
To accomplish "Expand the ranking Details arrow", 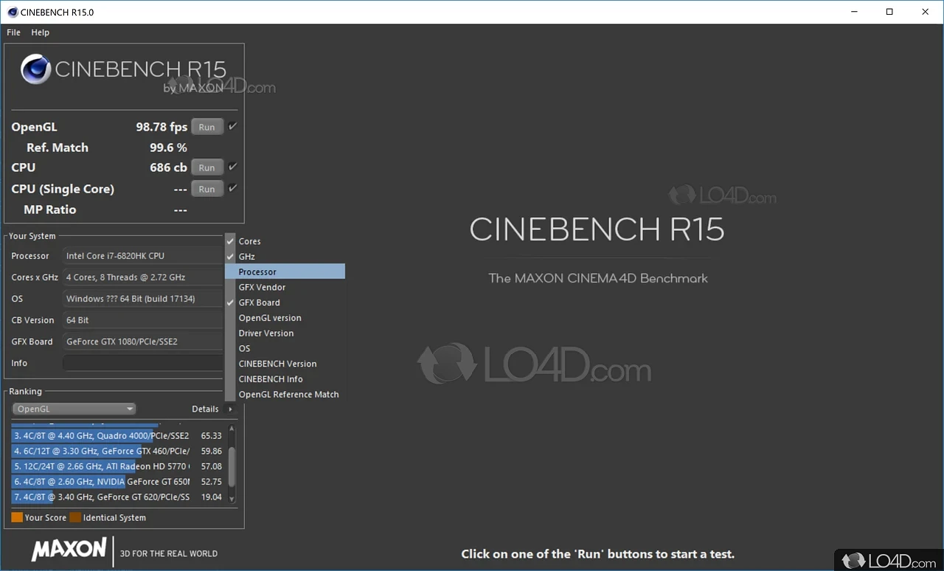I will (x=230, y=409).
